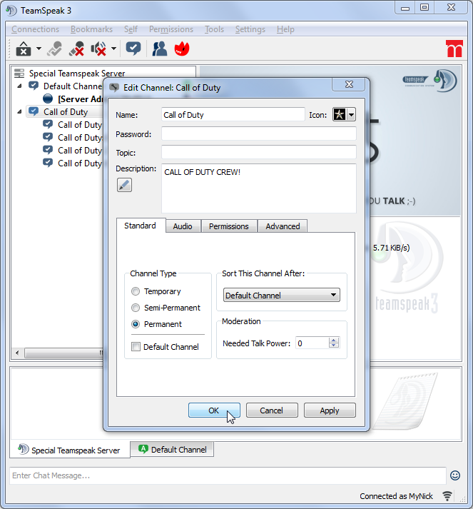The image size is (473, 509).
Task: Click into the Description text area
Action: [x=258, y=188]
